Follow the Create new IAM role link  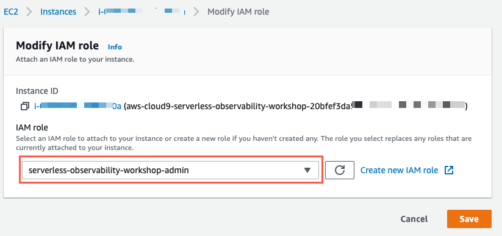click(400, 170)
